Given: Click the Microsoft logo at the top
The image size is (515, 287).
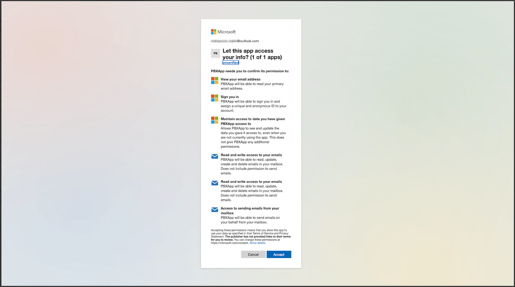Looking at the screenshot, I should click(223, 32).
